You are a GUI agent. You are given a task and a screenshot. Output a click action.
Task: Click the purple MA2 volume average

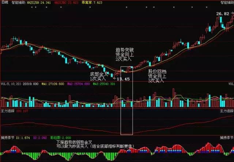click(x=79, y=84)
